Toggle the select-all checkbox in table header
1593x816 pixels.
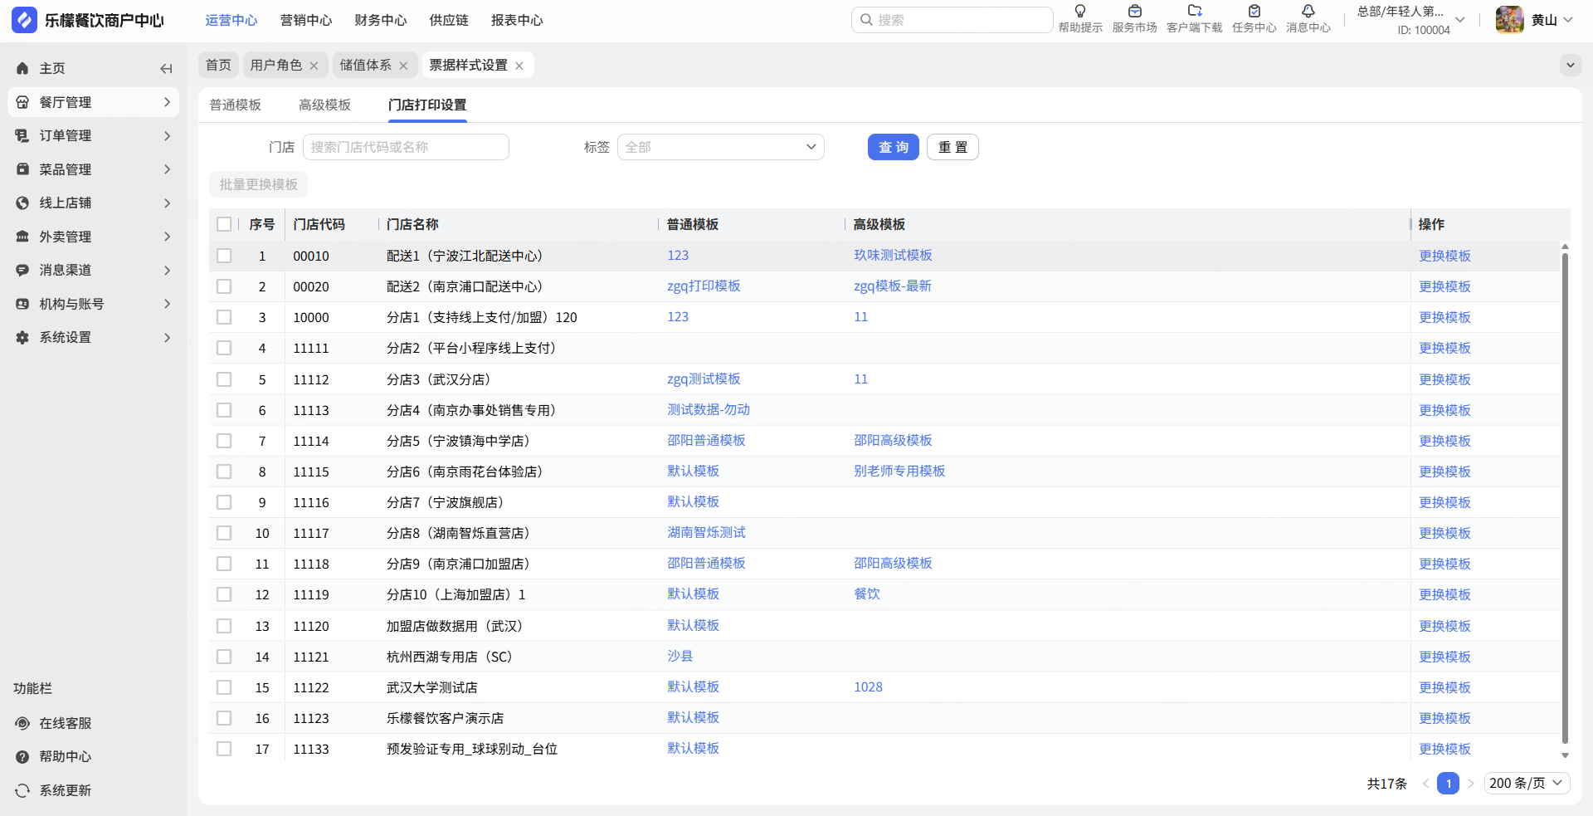tap(224, 224)
